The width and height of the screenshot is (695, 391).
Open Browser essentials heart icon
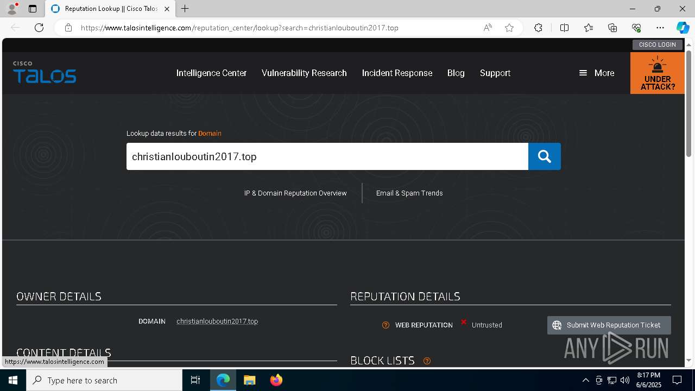point(636,28)
